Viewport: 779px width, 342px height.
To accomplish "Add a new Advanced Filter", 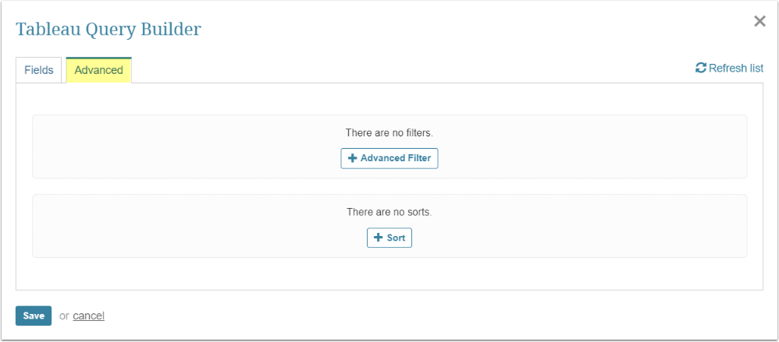I will click(389, 159).
